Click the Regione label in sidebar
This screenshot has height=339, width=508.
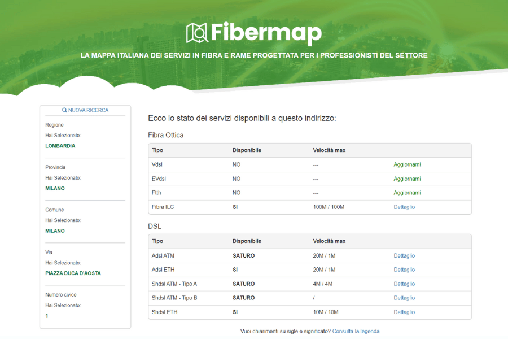(x=54, y=125)
